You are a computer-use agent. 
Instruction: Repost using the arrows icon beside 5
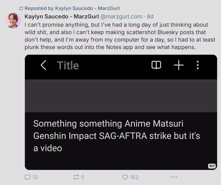point(76,177)
